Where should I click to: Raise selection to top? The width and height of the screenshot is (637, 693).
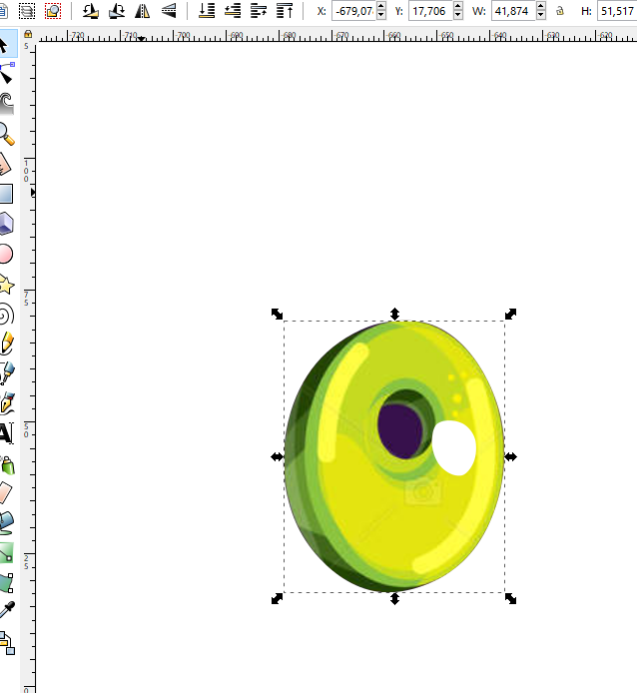point(286,11)
